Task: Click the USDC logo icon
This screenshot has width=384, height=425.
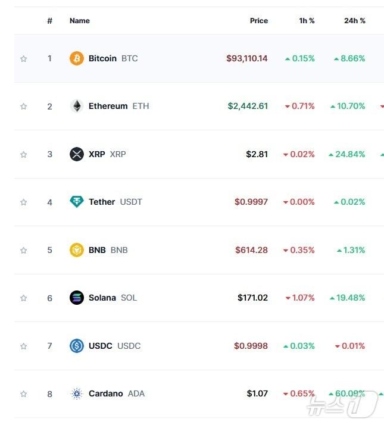Action: click(77, 346)
